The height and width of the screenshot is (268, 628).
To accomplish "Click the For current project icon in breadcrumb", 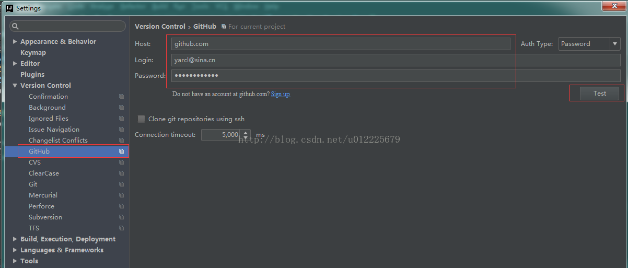I will pos(224,26).
